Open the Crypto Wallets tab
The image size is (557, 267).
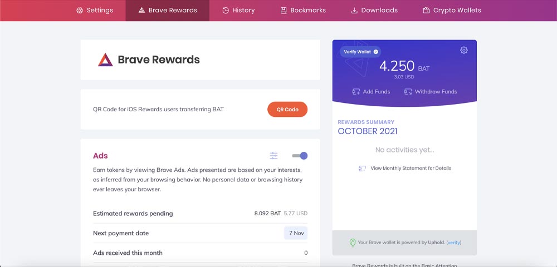click(x=452, y=10)
